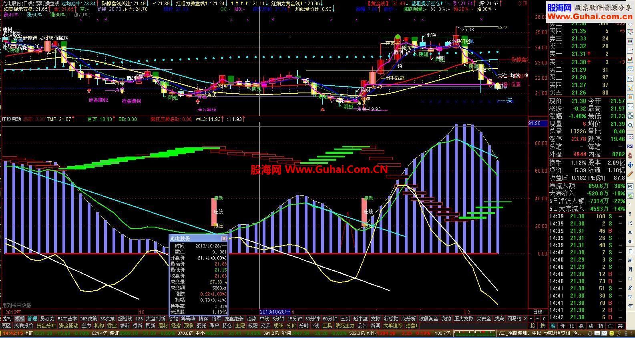Click the 0 reset button beside minus
635x338 pixels.
click(544, 319)
